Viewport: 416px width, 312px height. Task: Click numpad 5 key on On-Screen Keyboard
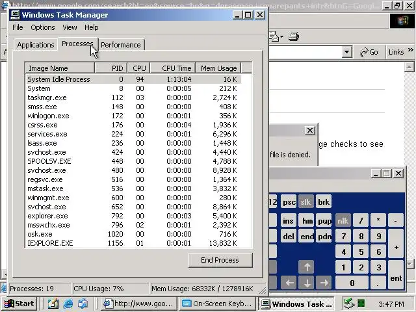361,252
